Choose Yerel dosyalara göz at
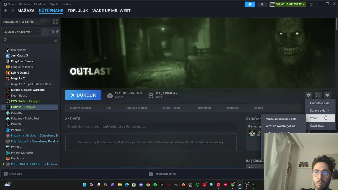338x190 pixels. pyautogui.click(x=280, y=126)
